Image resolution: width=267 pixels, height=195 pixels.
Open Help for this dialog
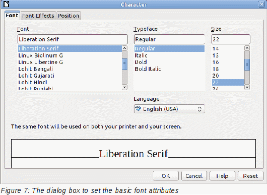click(222, 176)
